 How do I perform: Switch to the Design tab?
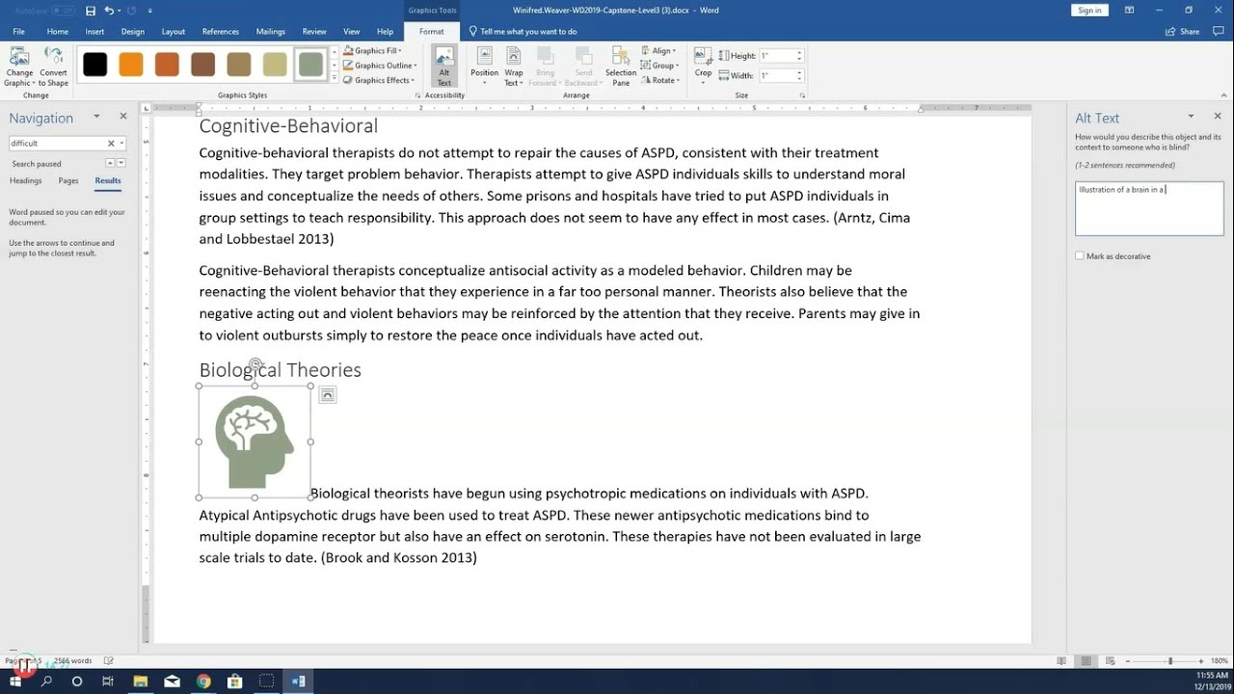pyautogui.click(x=132, y=32)
